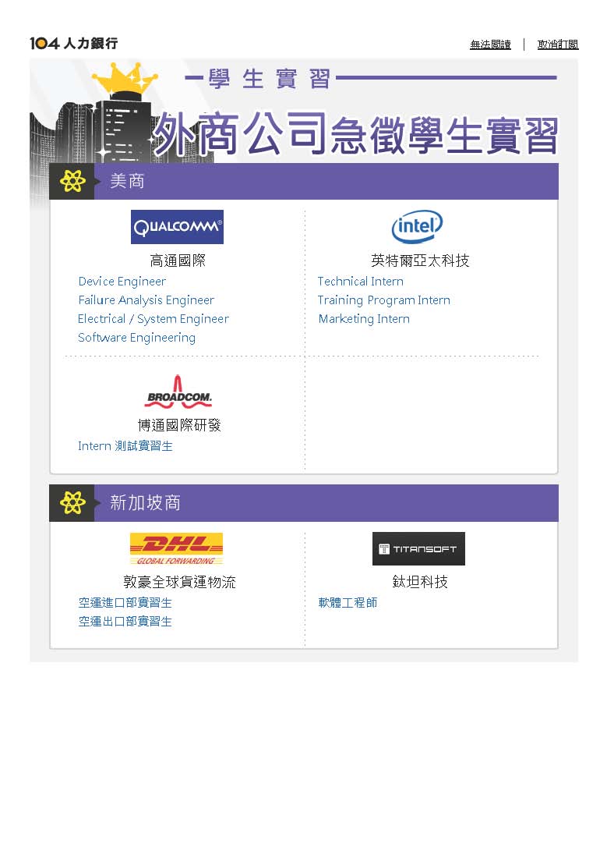The width and height of the screenshot is (607, 858).
Task: Click the 英特爾亞太科技 company name
Action: (x=420, y=261)
